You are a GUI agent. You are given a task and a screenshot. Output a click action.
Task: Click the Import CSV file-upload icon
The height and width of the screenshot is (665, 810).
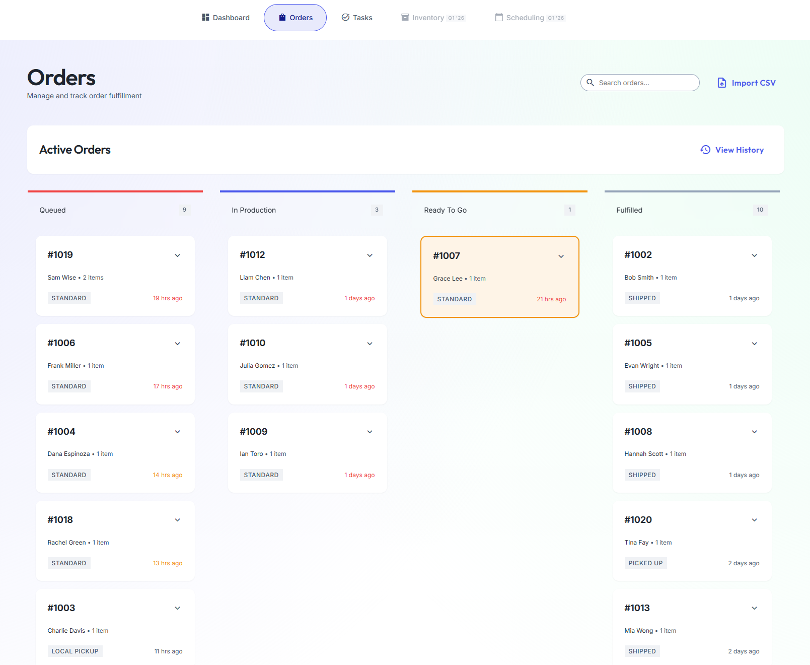click(x=721, y=83)
